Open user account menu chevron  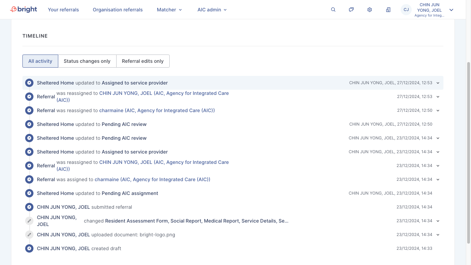(451, 10)
